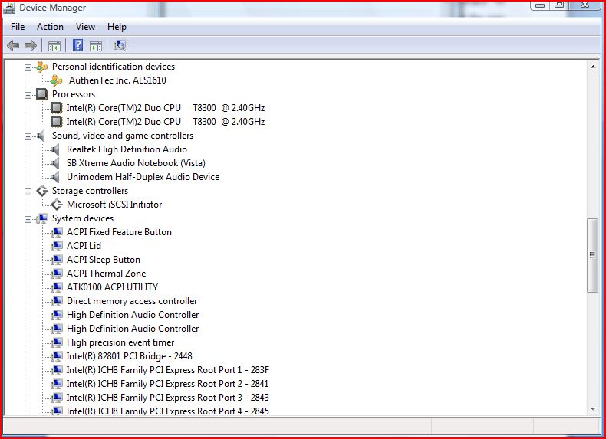Click the Unimodem Half-Duplex Audio speaker icon

[x=56, y=177]
